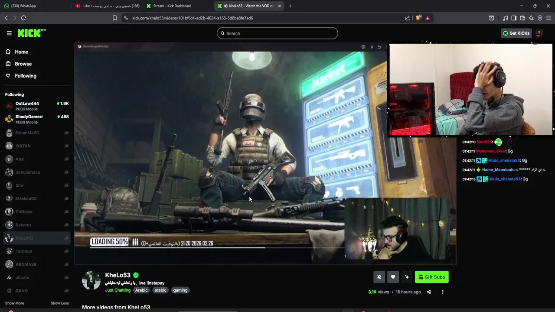
Task: Open the KheLo53 channel name link
Action: point(118,275)
